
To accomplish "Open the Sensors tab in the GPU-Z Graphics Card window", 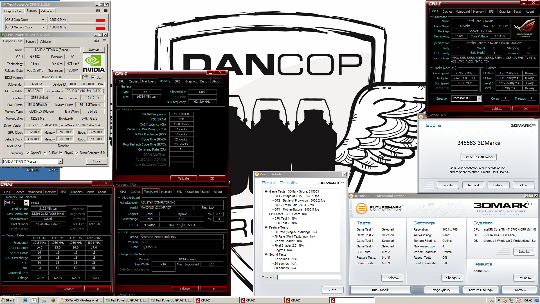I will (31, 42).
